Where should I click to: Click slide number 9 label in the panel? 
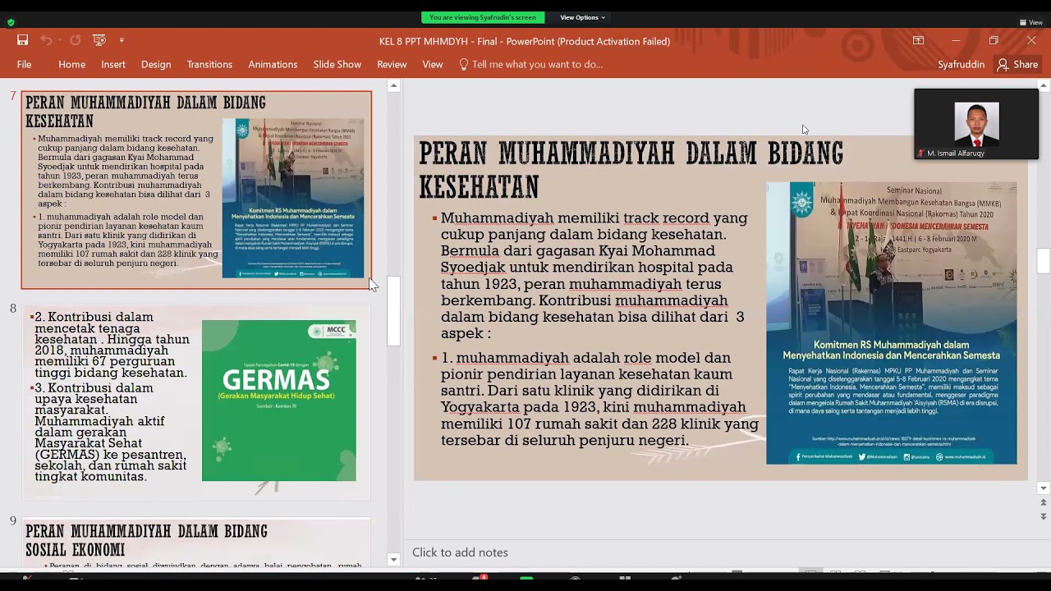pos(13,521)
